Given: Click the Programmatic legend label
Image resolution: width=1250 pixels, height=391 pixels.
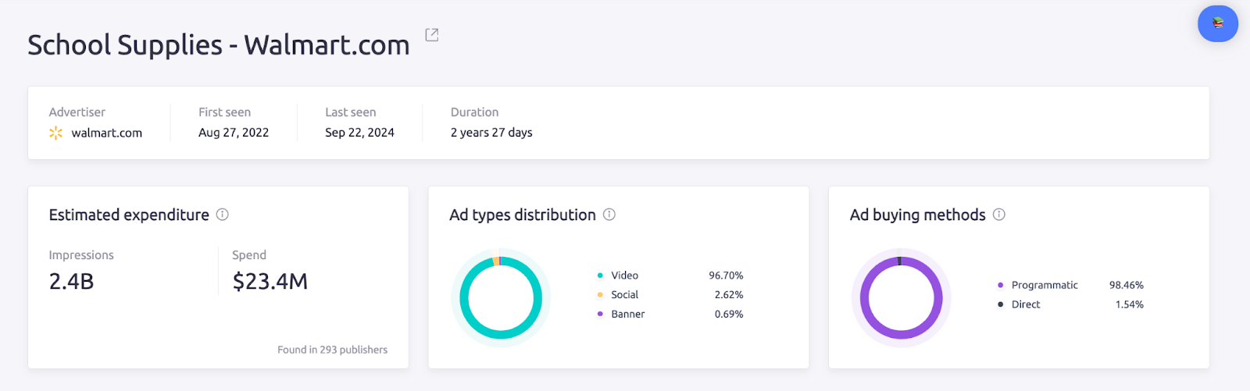Looking at the screenshot, I should [x=1045, y=285].
